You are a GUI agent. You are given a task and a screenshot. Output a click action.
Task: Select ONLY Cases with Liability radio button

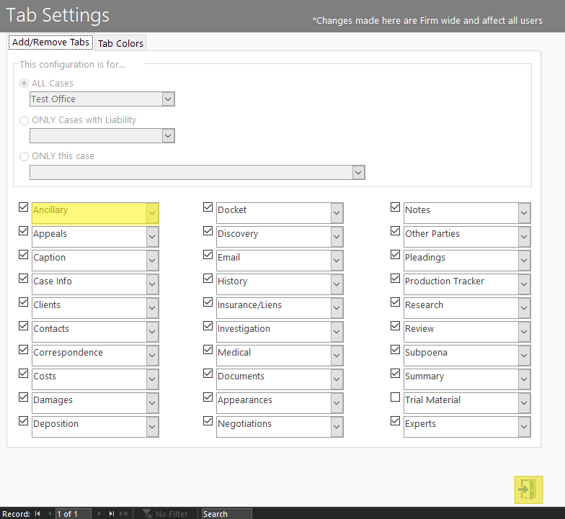pyautogui.click(x=25, y=120)
